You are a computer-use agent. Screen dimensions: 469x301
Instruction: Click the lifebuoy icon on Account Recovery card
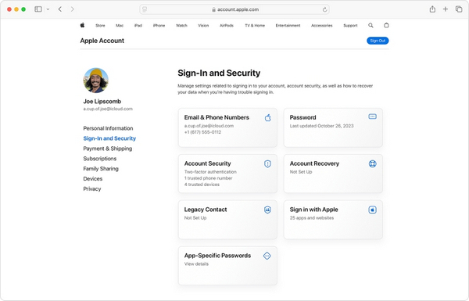[x=372, y=163]
